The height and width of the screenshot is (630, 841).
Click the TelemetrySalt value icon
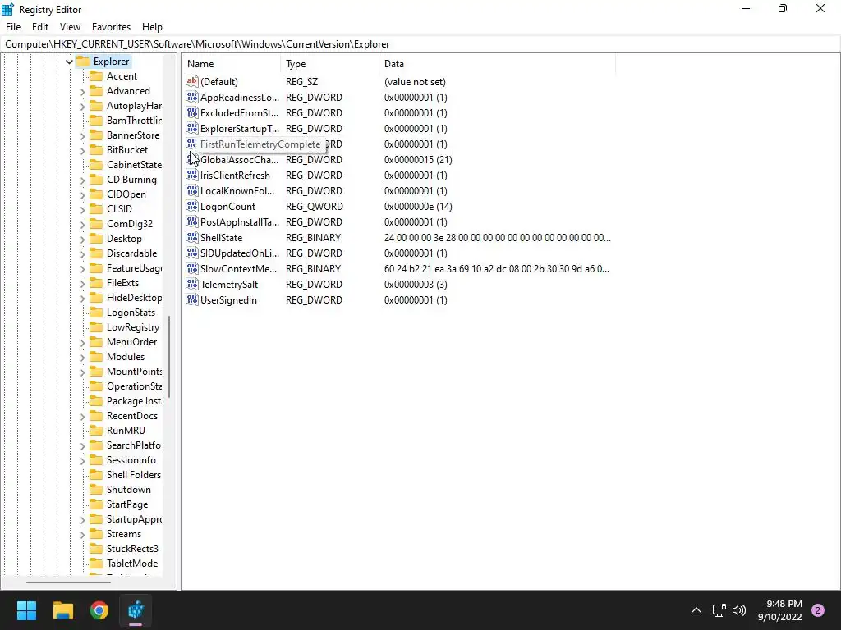point(192,284)
